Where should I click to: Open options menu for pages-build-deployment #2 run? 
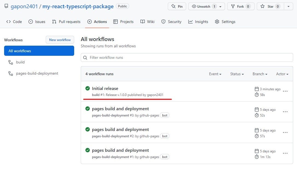(x=285, y=133)
